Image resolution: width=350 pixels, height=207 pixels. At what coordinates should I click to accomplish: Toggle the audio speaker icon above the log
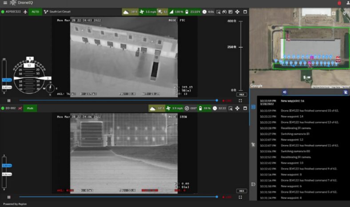tap(284, 92)
